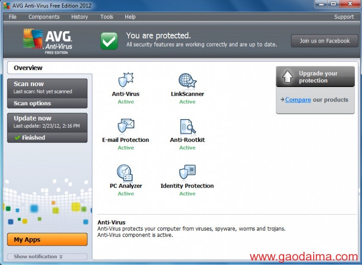Click the Anti-Rootkit label
The width and height of the screenshot is (362, 265).
[x=187, y=140]
